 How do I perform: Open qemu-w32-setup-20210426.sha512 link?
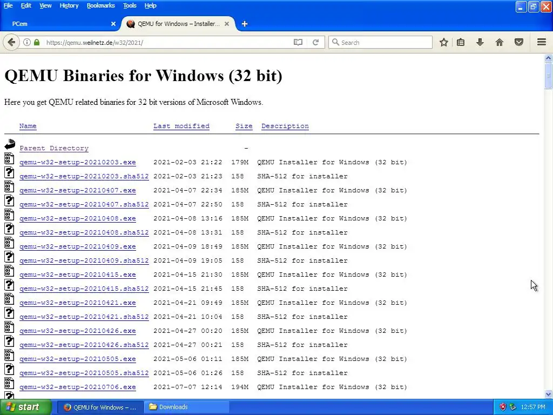[84, 345]
